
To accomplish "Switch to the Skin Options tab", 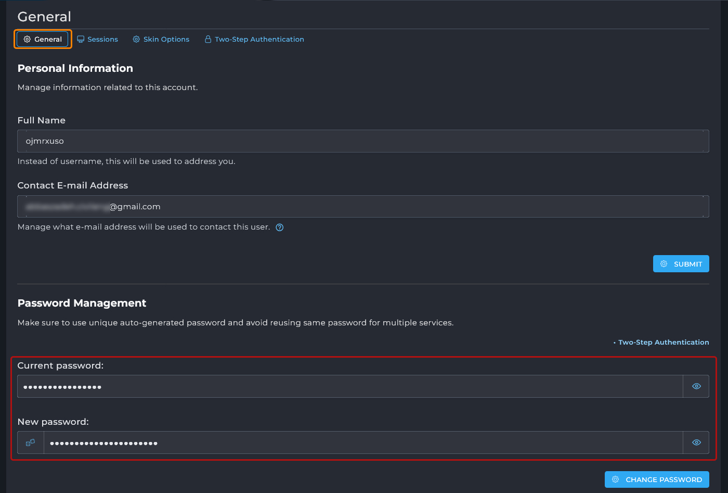I will (x=166, y=40).
